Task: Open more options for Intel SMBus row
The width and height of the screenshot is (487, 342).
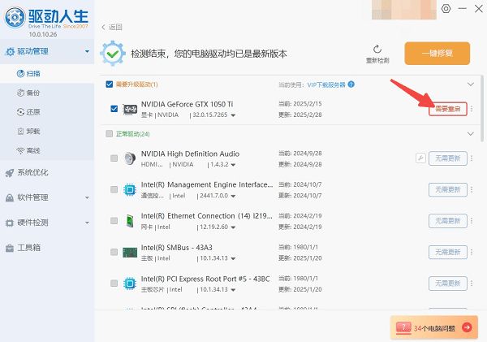Action: pyautogui.click(x=472, y=252)
